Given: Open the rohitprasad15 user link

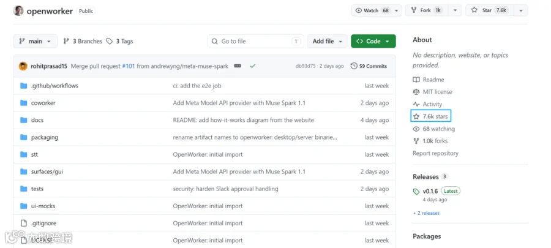Looking at the screenshot, I should tap(49, 66).
